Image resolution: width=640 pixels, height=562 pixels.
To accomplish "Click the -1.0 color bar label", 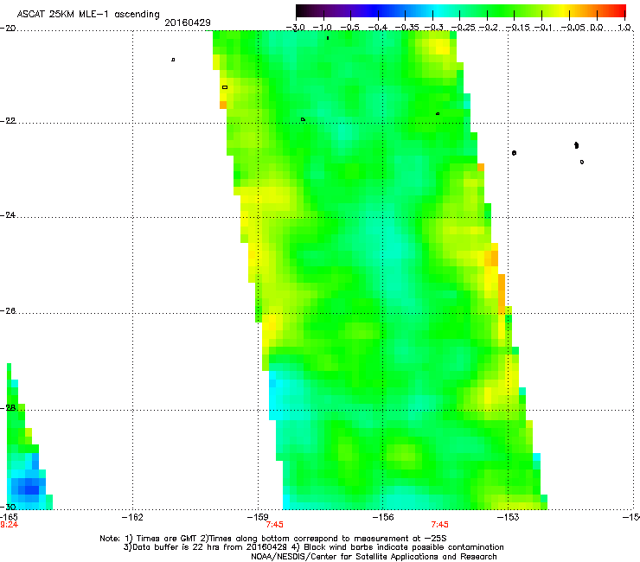I will [x=323, y=28].
